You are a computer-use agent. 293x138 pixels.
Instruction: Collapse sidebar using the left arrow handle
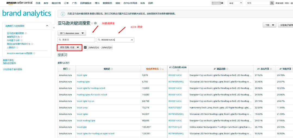[53, 28]
